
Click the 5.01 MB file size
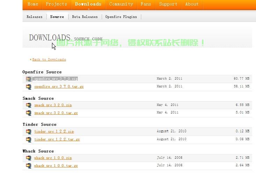pyautogui.click(x=242, y=112)
